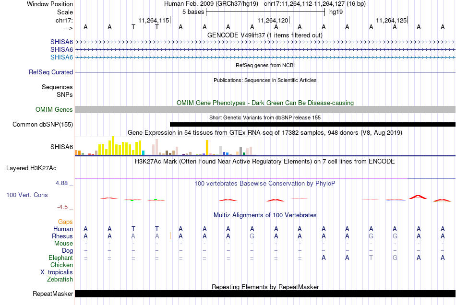Click the 11,264,115 position marker
The image size is (456, 305).
tap(154, 20)
